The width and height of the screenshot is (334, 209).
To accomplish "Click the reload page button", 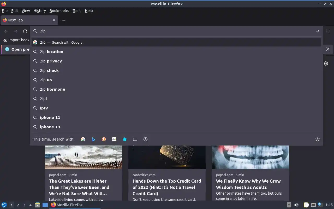I will click(x=25, y=31).
